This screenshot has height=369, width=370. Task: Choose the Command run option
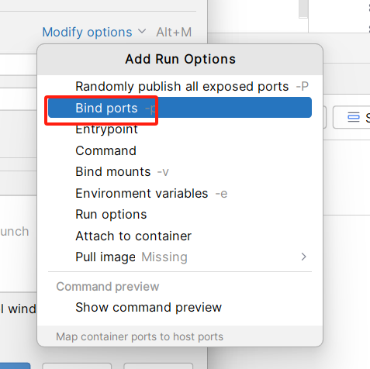(180, 150)
